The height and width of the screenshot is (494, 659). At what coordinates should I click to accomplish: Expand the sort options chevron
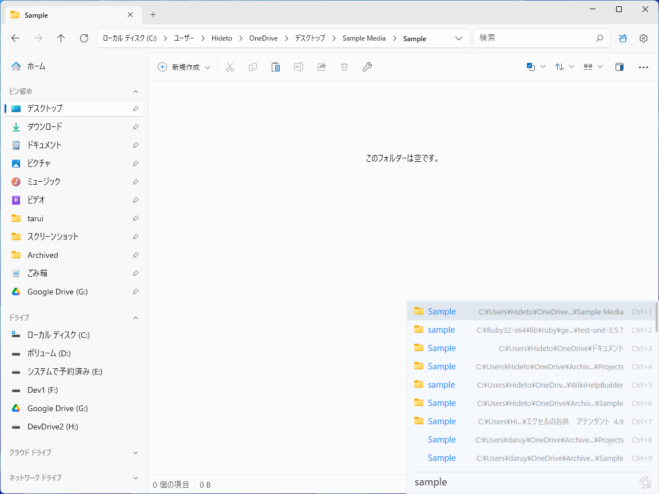[571, 67]
